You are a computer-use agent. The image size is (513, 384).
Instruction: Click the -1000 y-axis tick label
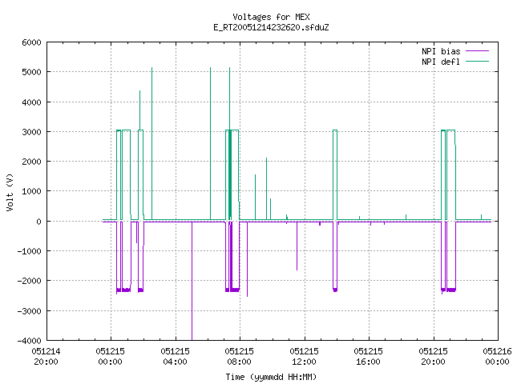point(30,251)
